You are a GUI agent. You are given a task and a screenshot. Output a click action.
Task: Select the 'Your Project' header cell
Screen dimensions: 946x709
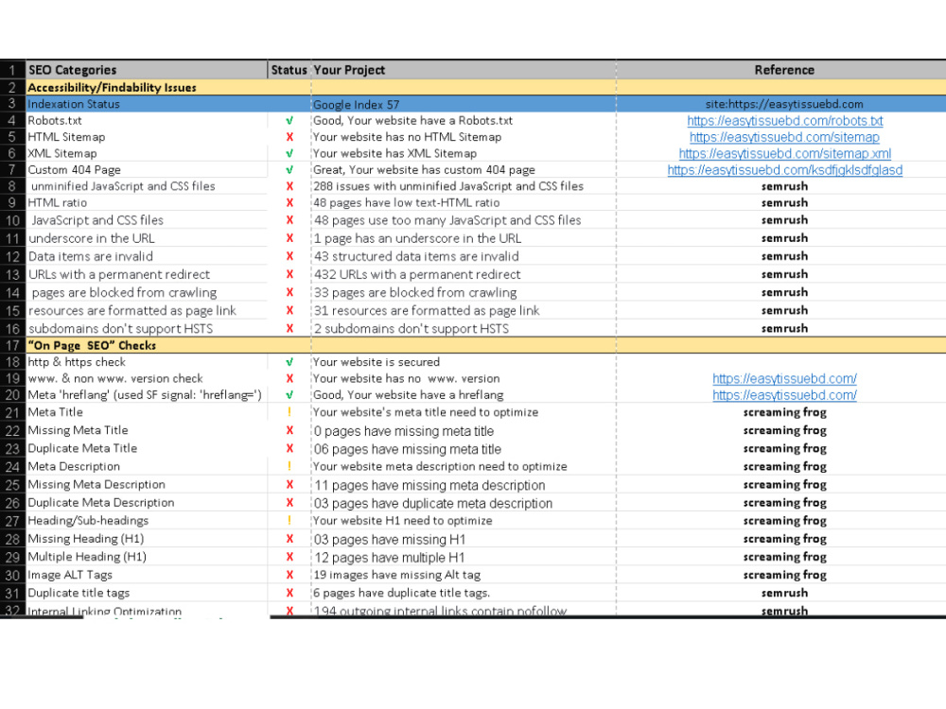click(464, 70)
